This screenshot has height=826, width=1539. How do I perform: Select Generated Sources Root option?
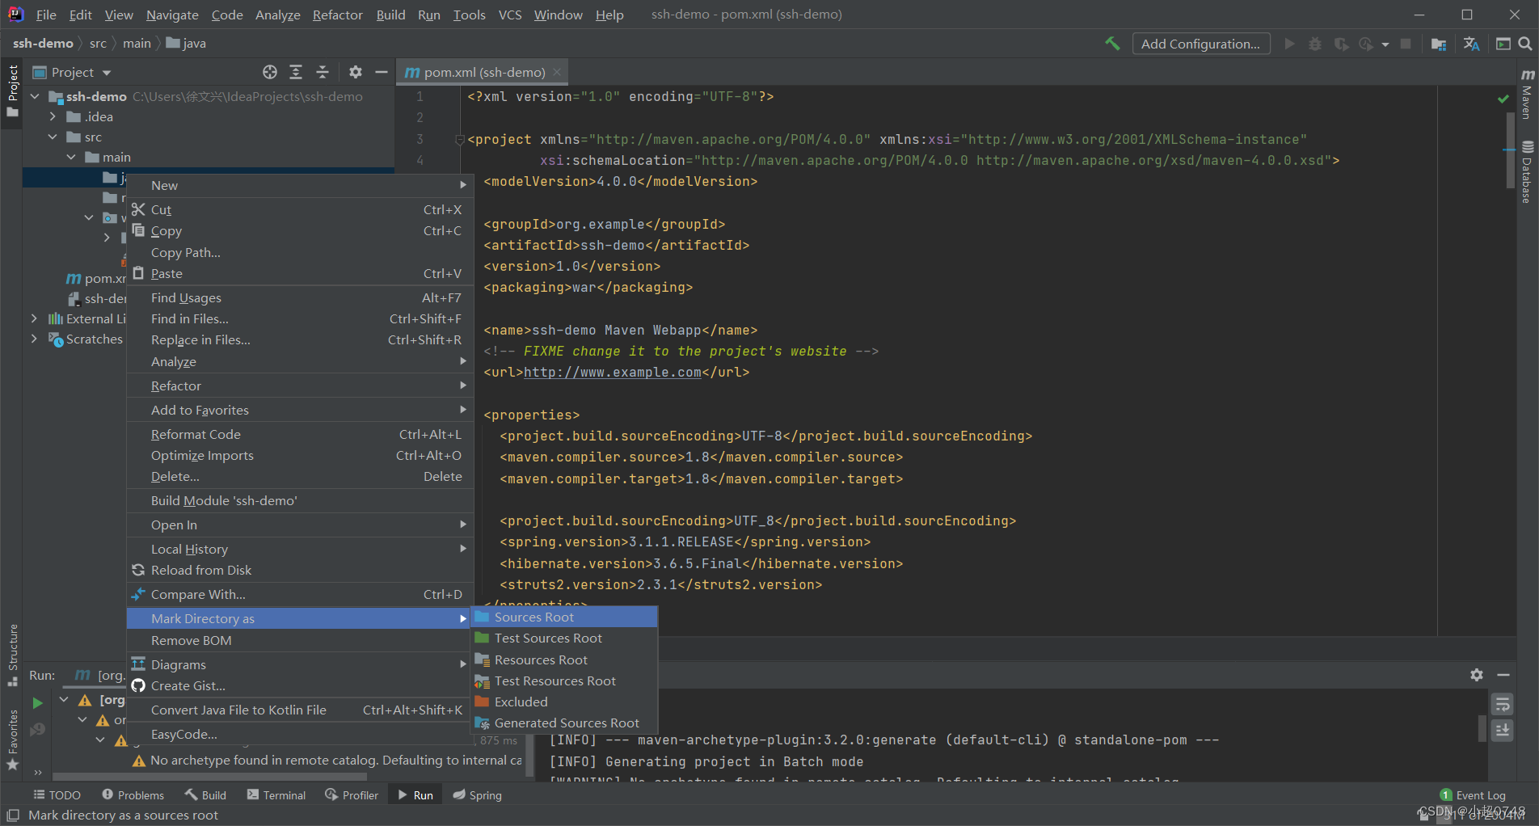(564, 723)
